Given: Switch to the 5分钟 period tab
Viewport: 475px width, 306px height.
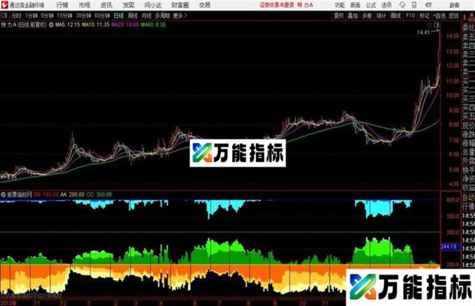Looking at the screenshot, I should pyautogui.click(x=47, y=16).
